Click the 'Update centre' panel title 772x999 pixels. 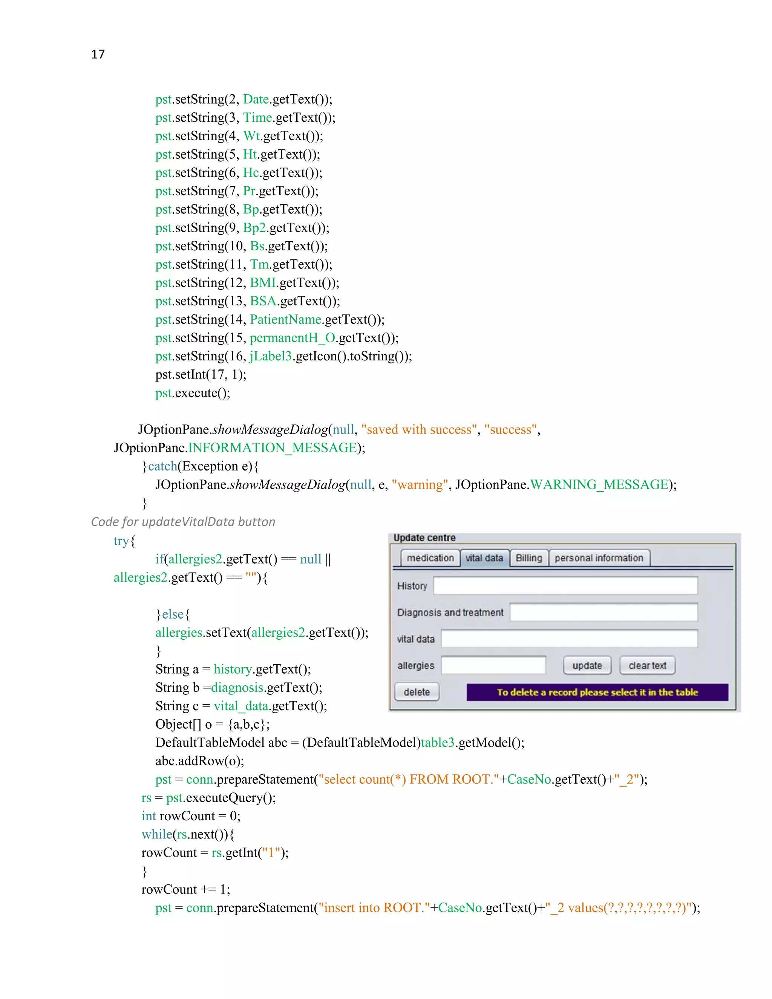pos(424,538)
